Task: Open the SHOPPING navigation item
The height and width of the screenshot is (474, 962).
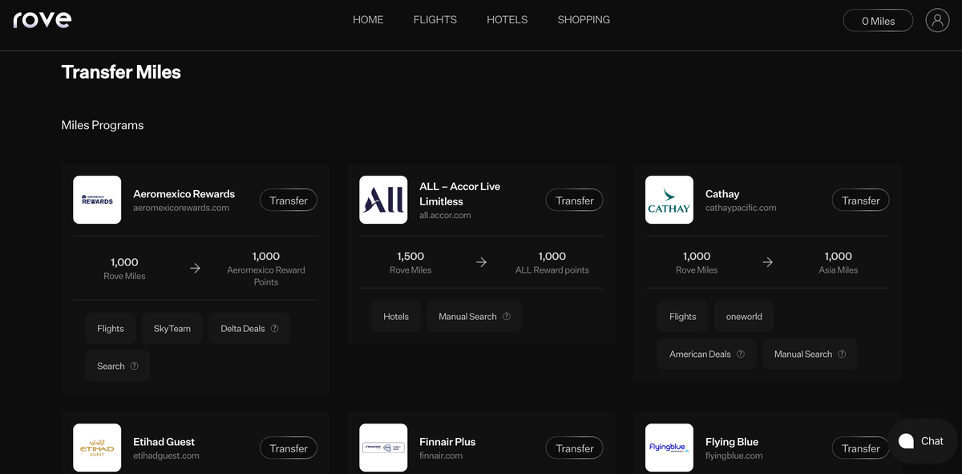Action: [584, 19]
